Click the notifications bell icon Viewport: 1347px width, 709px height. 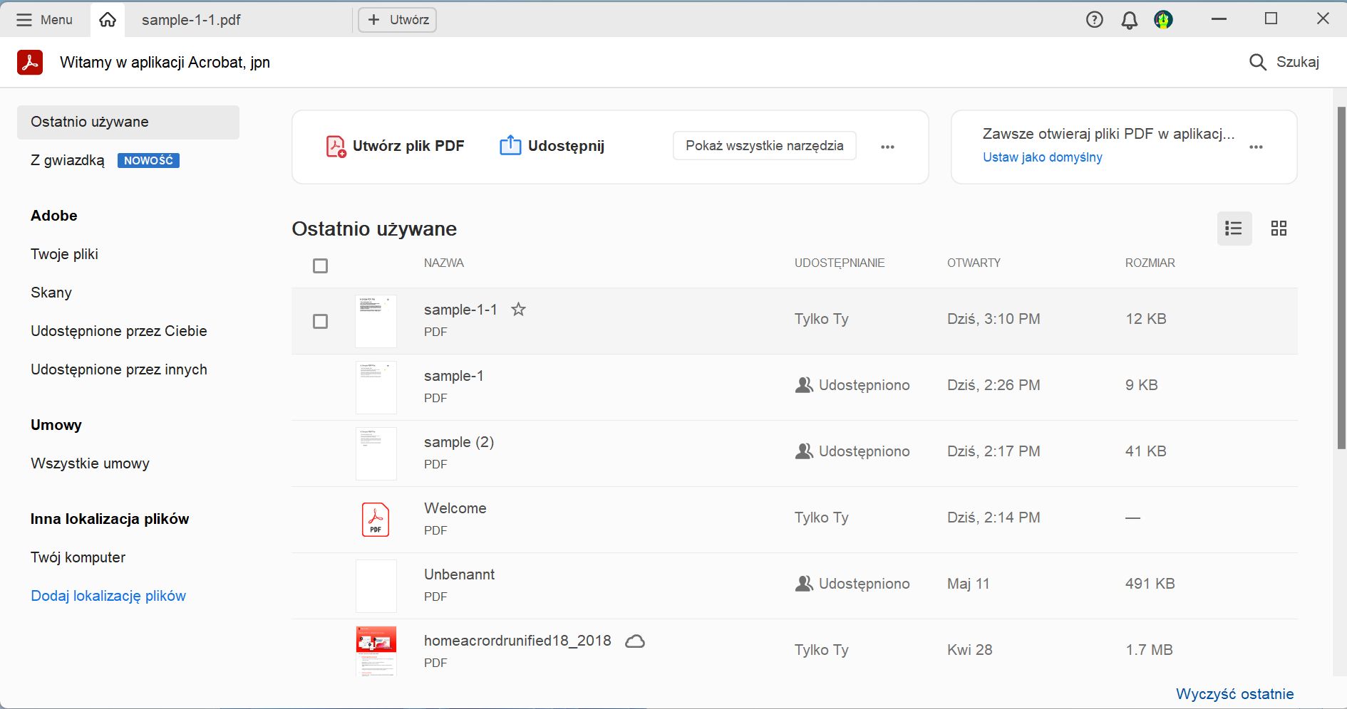pos(1128,19)
